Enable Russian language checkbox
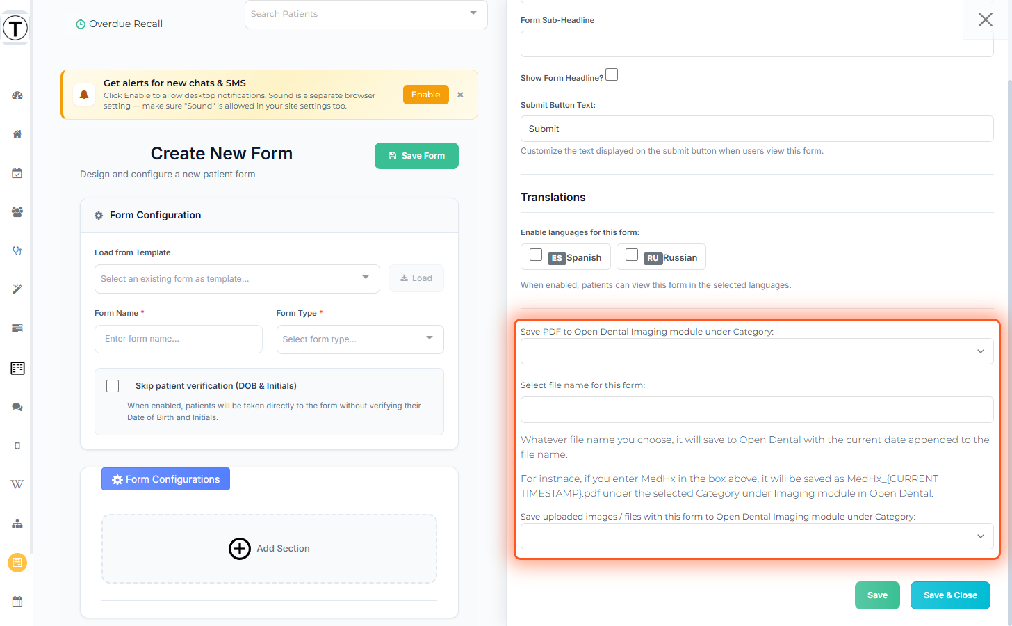1012x626 pixels. click(x=632, y=255)
